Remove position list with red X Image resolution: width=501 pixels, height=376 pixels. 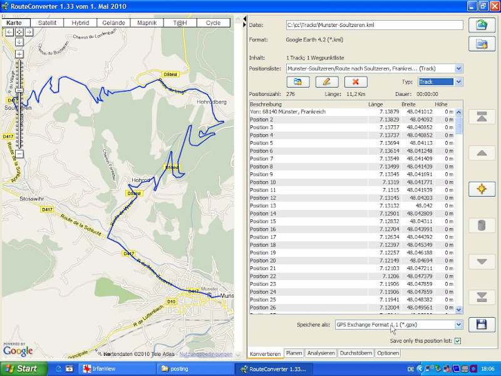356,82
